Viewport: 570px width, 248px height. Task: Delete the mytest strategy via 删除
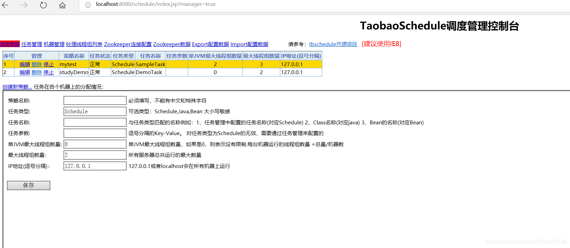37,64
